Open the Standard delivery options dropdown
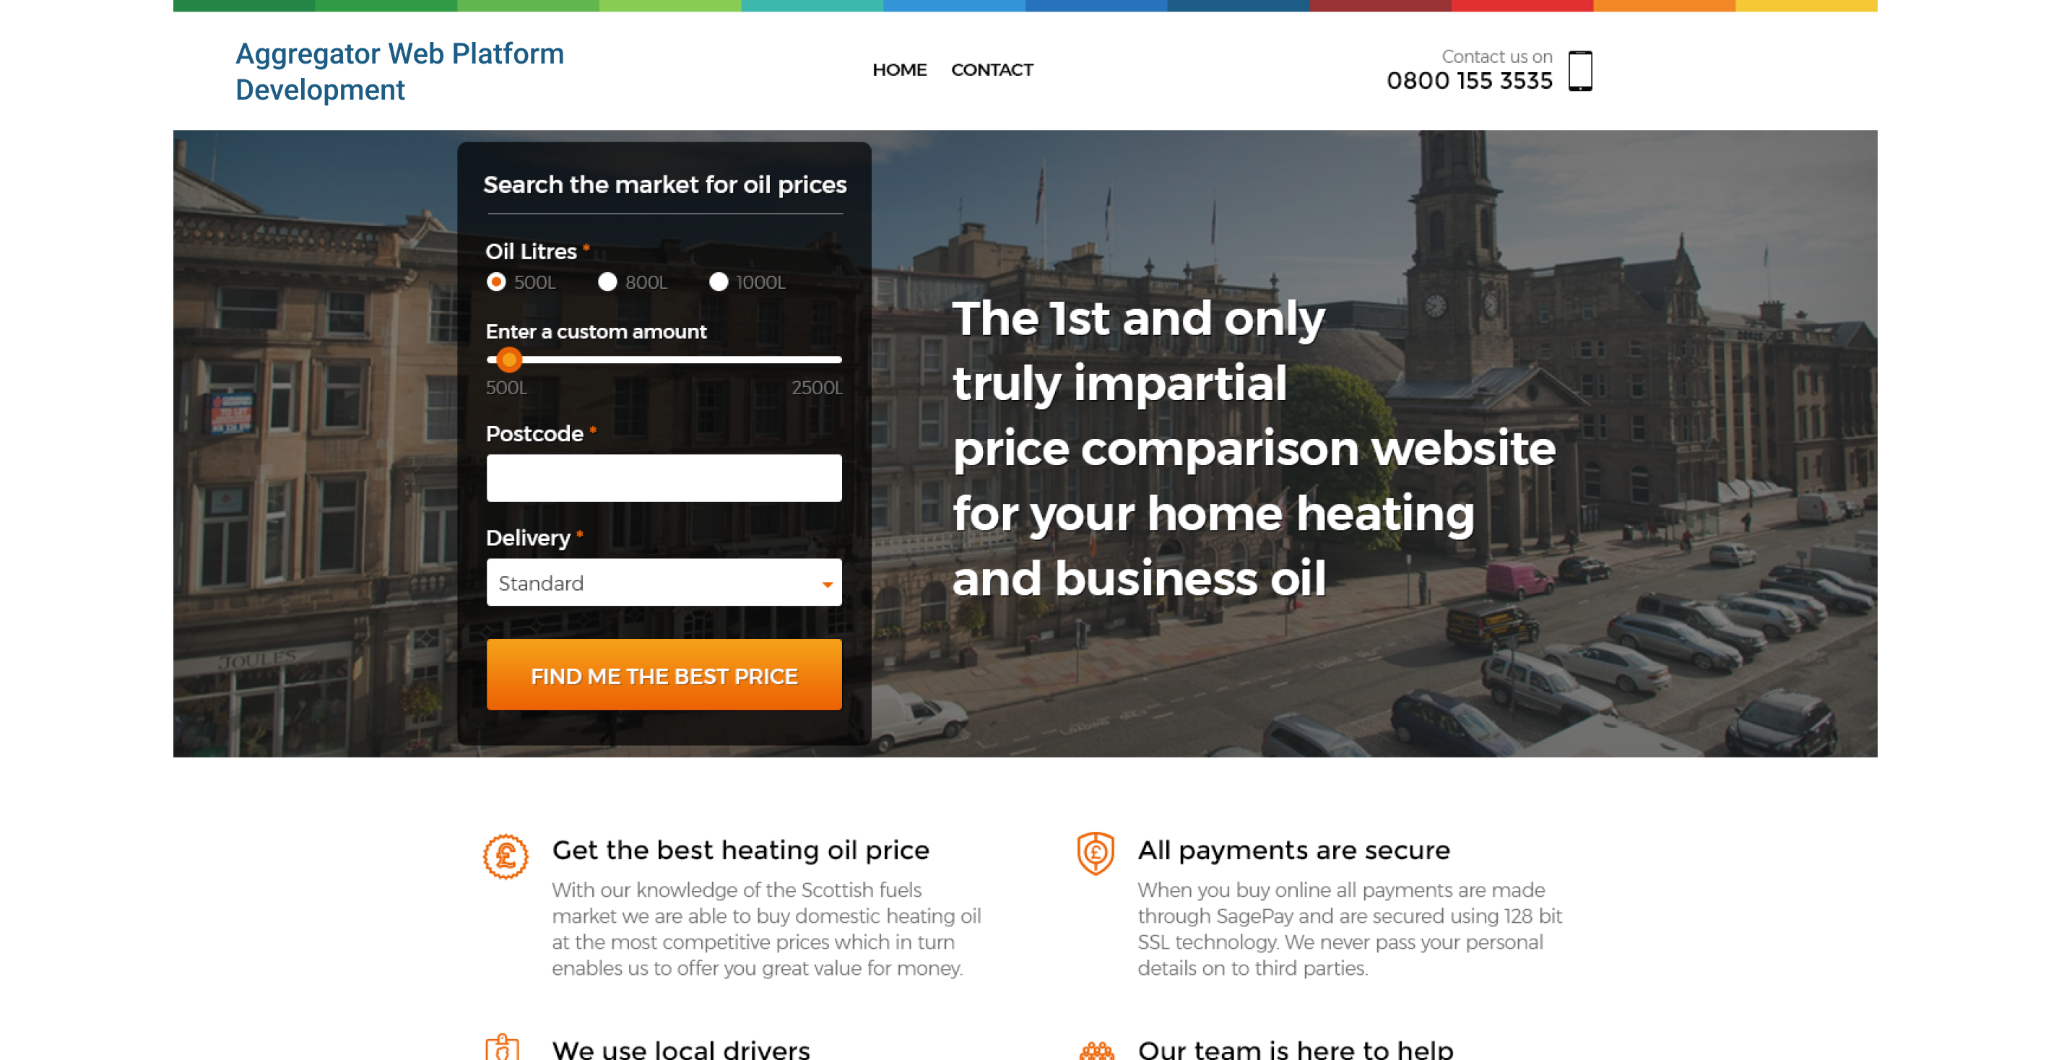Viewport: 2051px width, 1060px height. [x=664, y=583]
